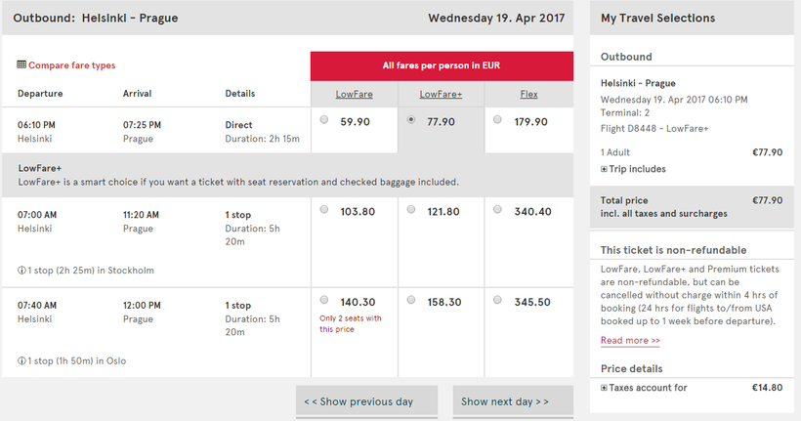The width and height of the screenshot is (801, 421).
Task: Choose the 103.80 LowFare for 07:00 AM flight
Action: point(324,209)
